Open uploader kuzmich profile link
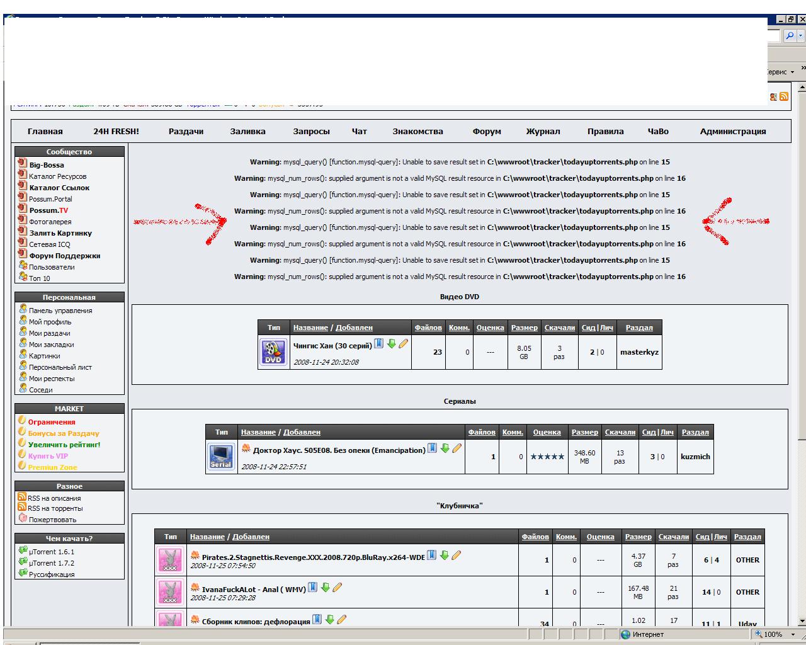This screenshot has height=645, width=806. tap(695, 457)
